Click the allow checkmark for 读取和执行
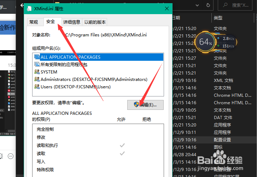 click(122, 145)
